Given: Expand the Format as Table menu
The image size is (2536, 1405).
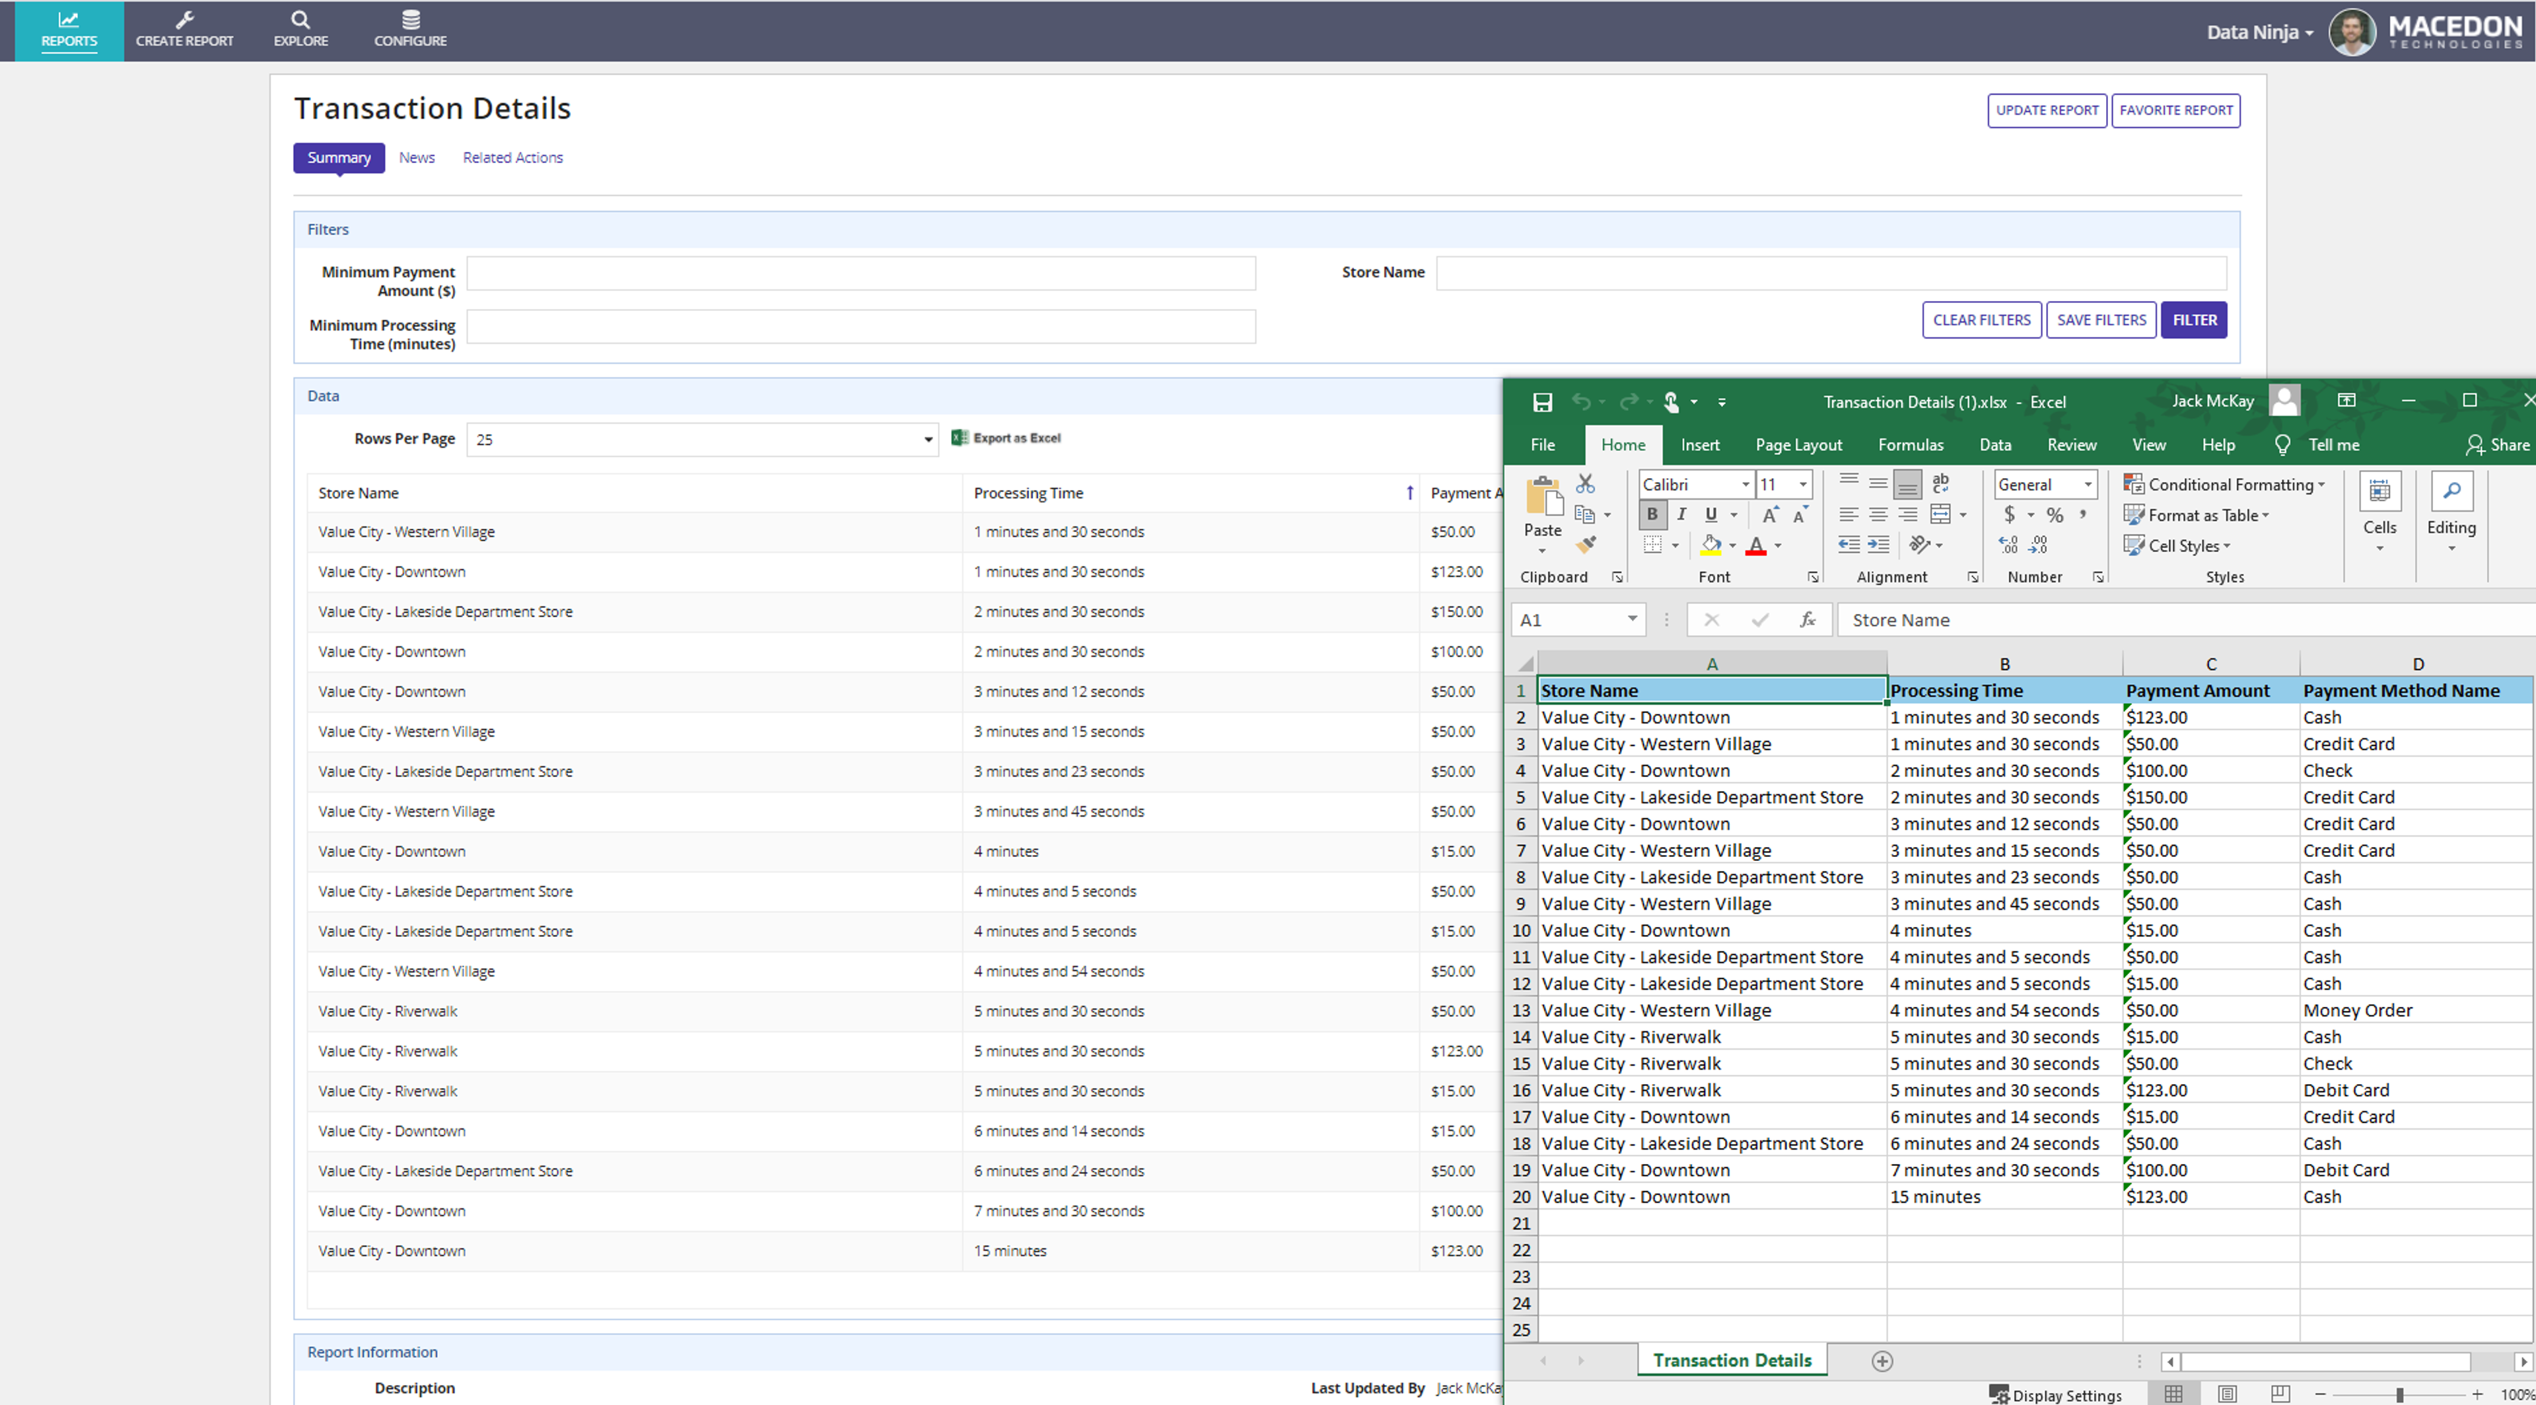Looking at the screenshot, I should click(x=2197, y=514).
